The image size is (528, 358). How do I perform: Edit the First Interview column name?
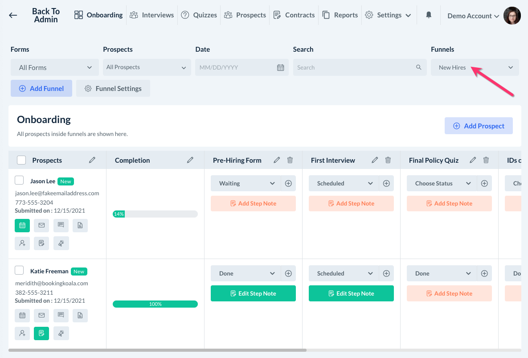tap(375, 160)
